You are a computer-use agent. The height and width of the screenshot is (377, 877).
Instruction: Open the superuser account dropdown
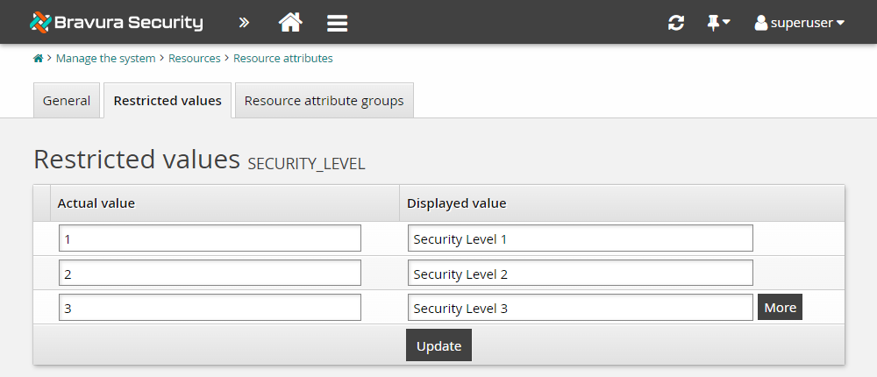[x=799, y=24]
